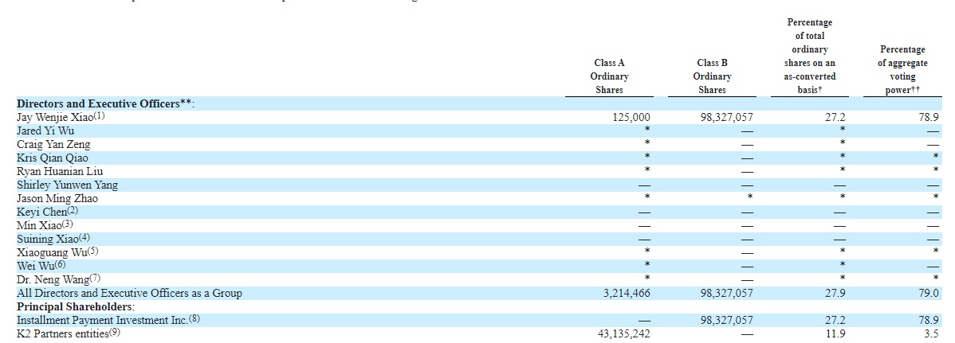Click the Principal Shareholders heading
The width and height of the screenshot is (955, 343).
tap(76, 306)
